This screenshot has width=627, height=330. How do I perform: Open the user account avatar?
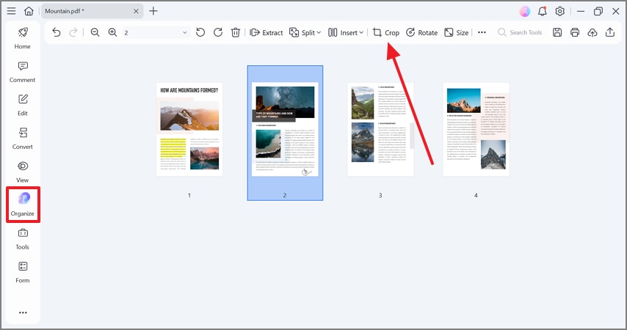(525, 11)
